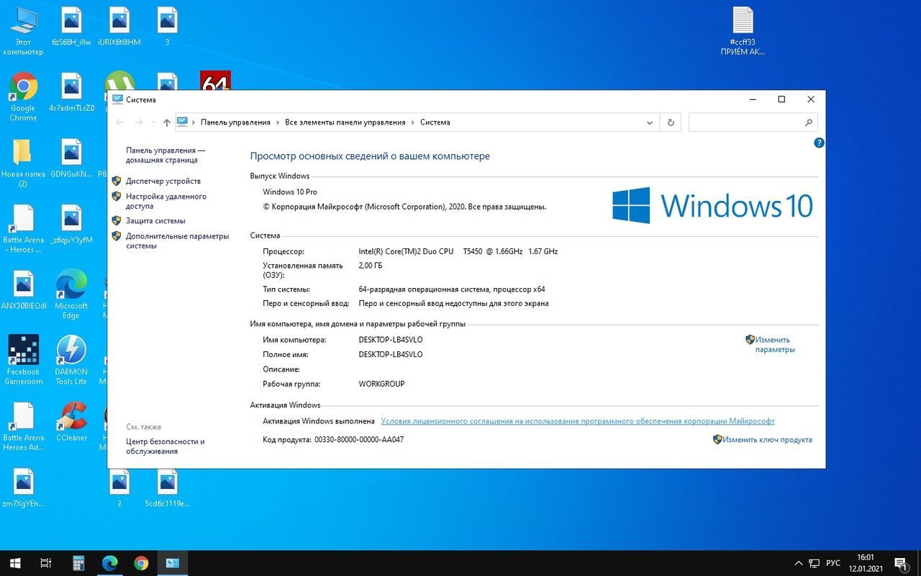Click the product ID 00330-80000-00000-AA047
Image resolution: width=921 pixels, height=576 pixels.
click(359, 439)
